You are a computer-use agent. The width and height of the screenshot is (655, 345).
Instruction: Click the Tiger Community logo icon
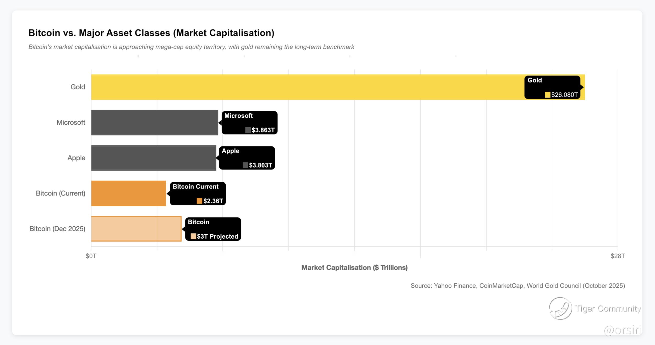click(x=560, y=308)
